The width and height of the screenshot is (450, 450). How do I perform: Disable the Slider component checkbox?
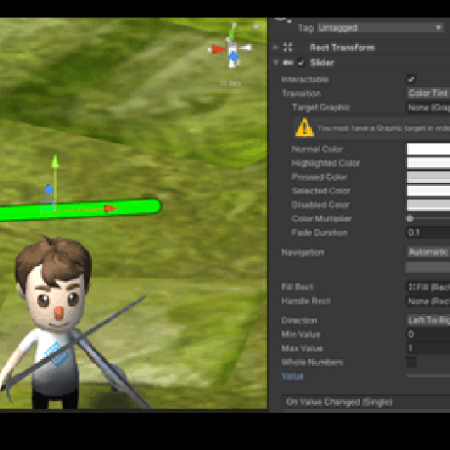point(301,63)
